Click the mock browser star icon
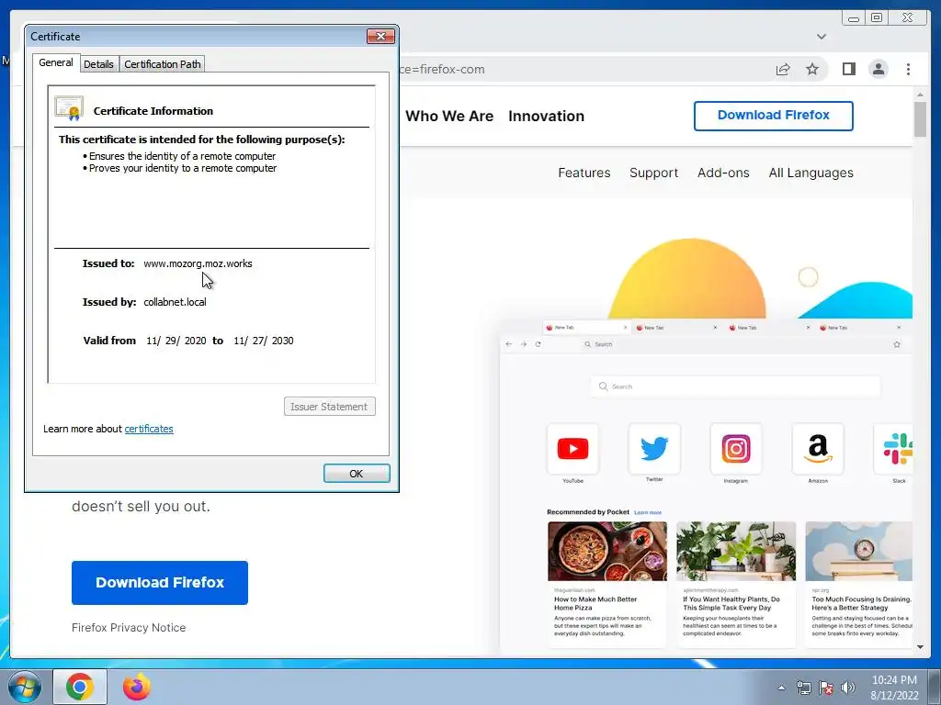This screenshot has width=941, height=705. 897,344
